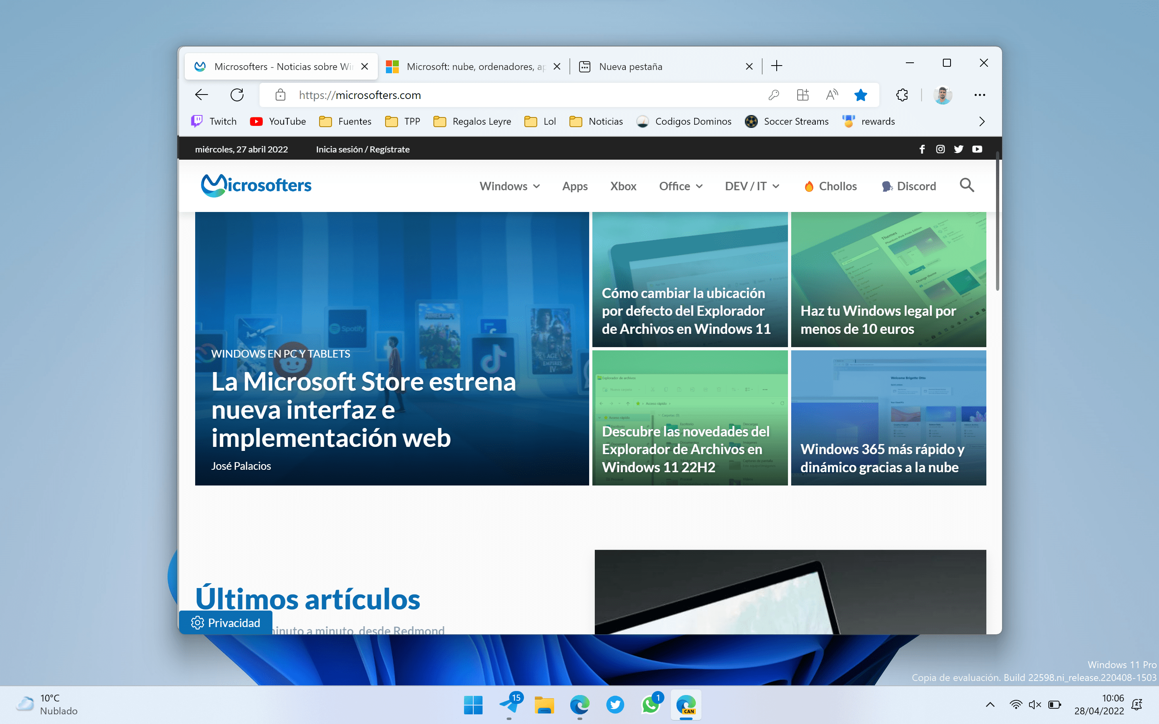This screenshot has width=1159, height=724.
Task: Open the Instagram icon in the top bar
Action: [940, 149]
